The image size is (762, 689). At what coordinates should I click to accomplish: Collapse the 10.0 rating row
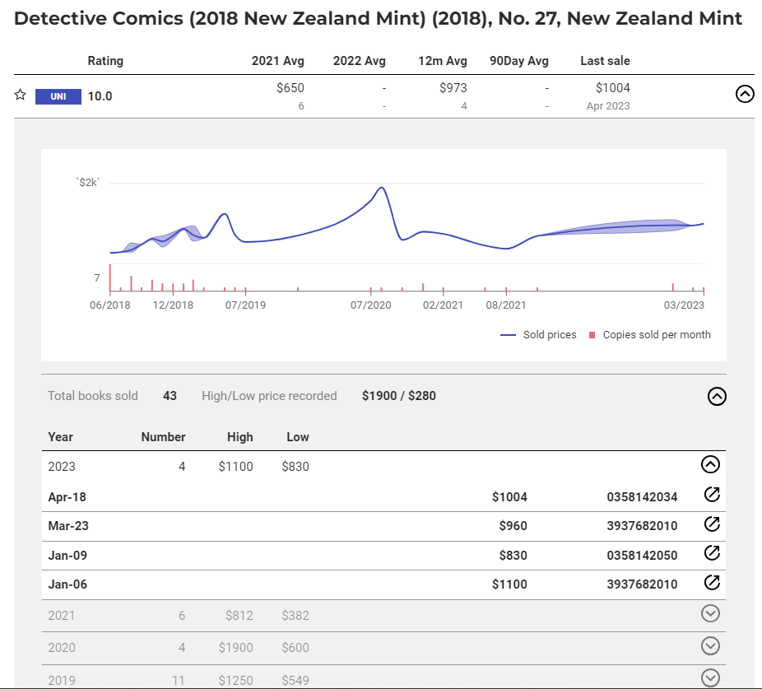click(x=744, y=94)
